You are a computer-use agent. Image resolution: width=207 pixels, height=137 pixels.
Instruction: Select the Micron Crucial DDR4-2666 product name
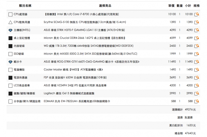point(85,38)
